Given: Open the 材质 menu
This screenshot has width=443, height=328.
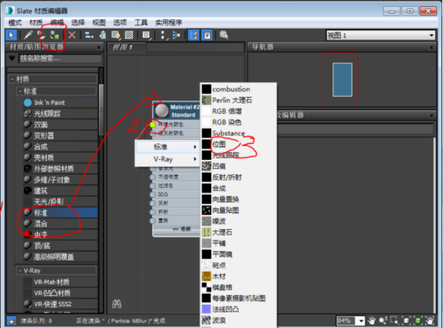Looking at the screenshot, I should [x=36, y=22].
